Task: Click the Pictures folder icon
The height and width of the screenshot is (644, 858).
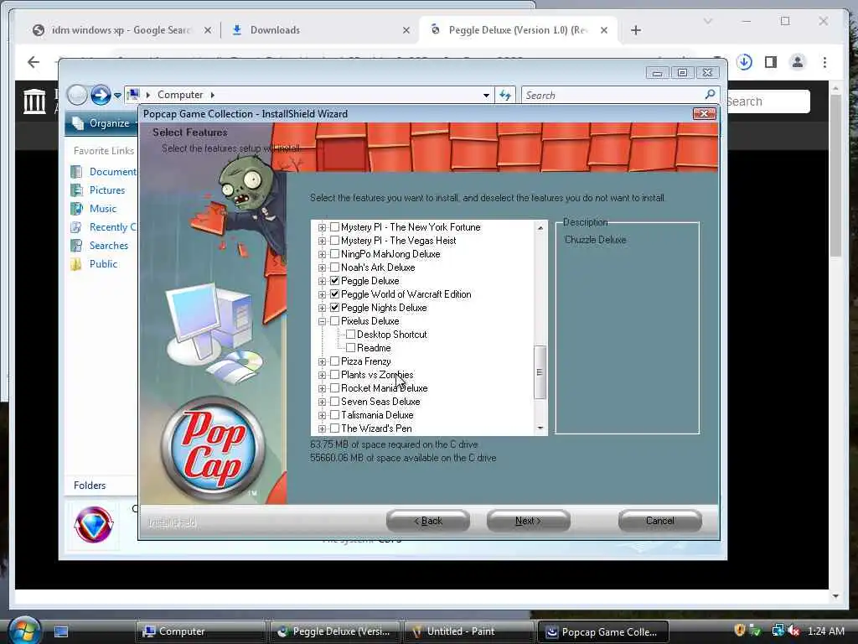Action: point(76,190)
